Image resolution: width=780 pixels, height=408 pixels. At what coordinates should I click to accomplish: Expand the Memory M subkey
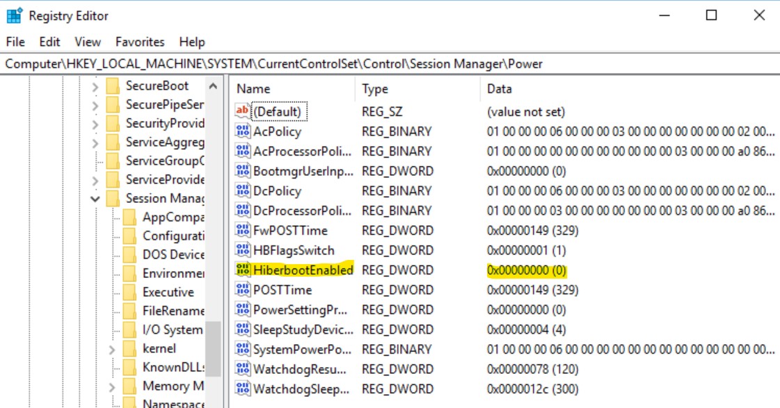click(112, 387)
